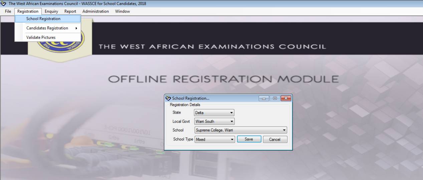Open the School dropdown listing Supreme College
The image size is (423, 180).
[x=241, y=130]
